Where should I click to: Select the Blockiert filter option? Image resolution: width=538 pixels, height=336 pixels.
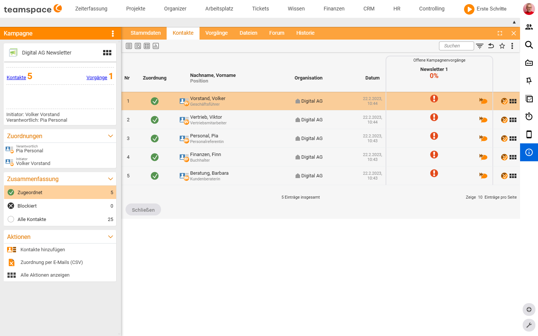click(x=60, y=206)
